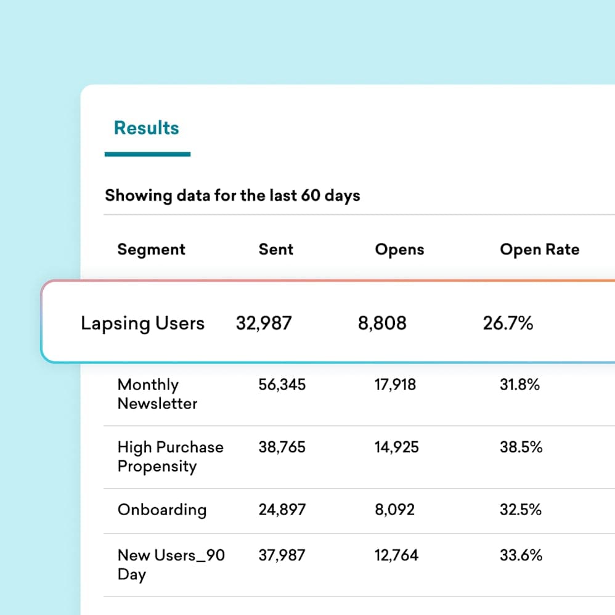Sort table by the Segment column
Screen dimensions: 615x615
(151, 249)
